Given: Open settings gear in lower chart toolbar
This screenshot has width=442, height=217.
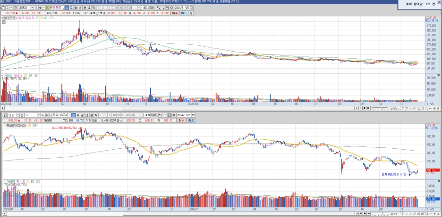Looking at the screenshot, I should [174, 115].
